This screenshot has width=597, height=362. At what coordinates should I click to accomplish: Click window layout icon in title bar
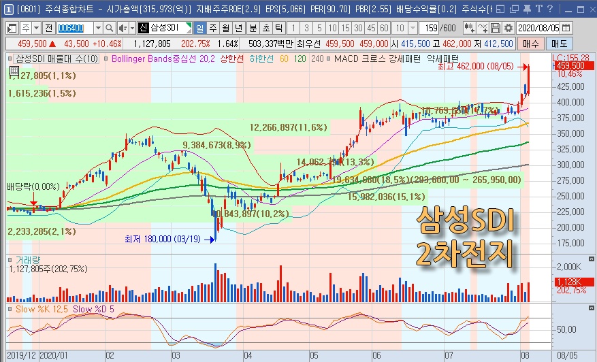tap(500, 9)
